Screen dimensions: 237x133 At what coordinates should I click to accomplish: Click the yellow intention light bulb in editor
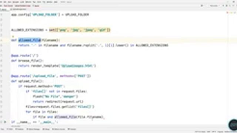tap(13, 36)
